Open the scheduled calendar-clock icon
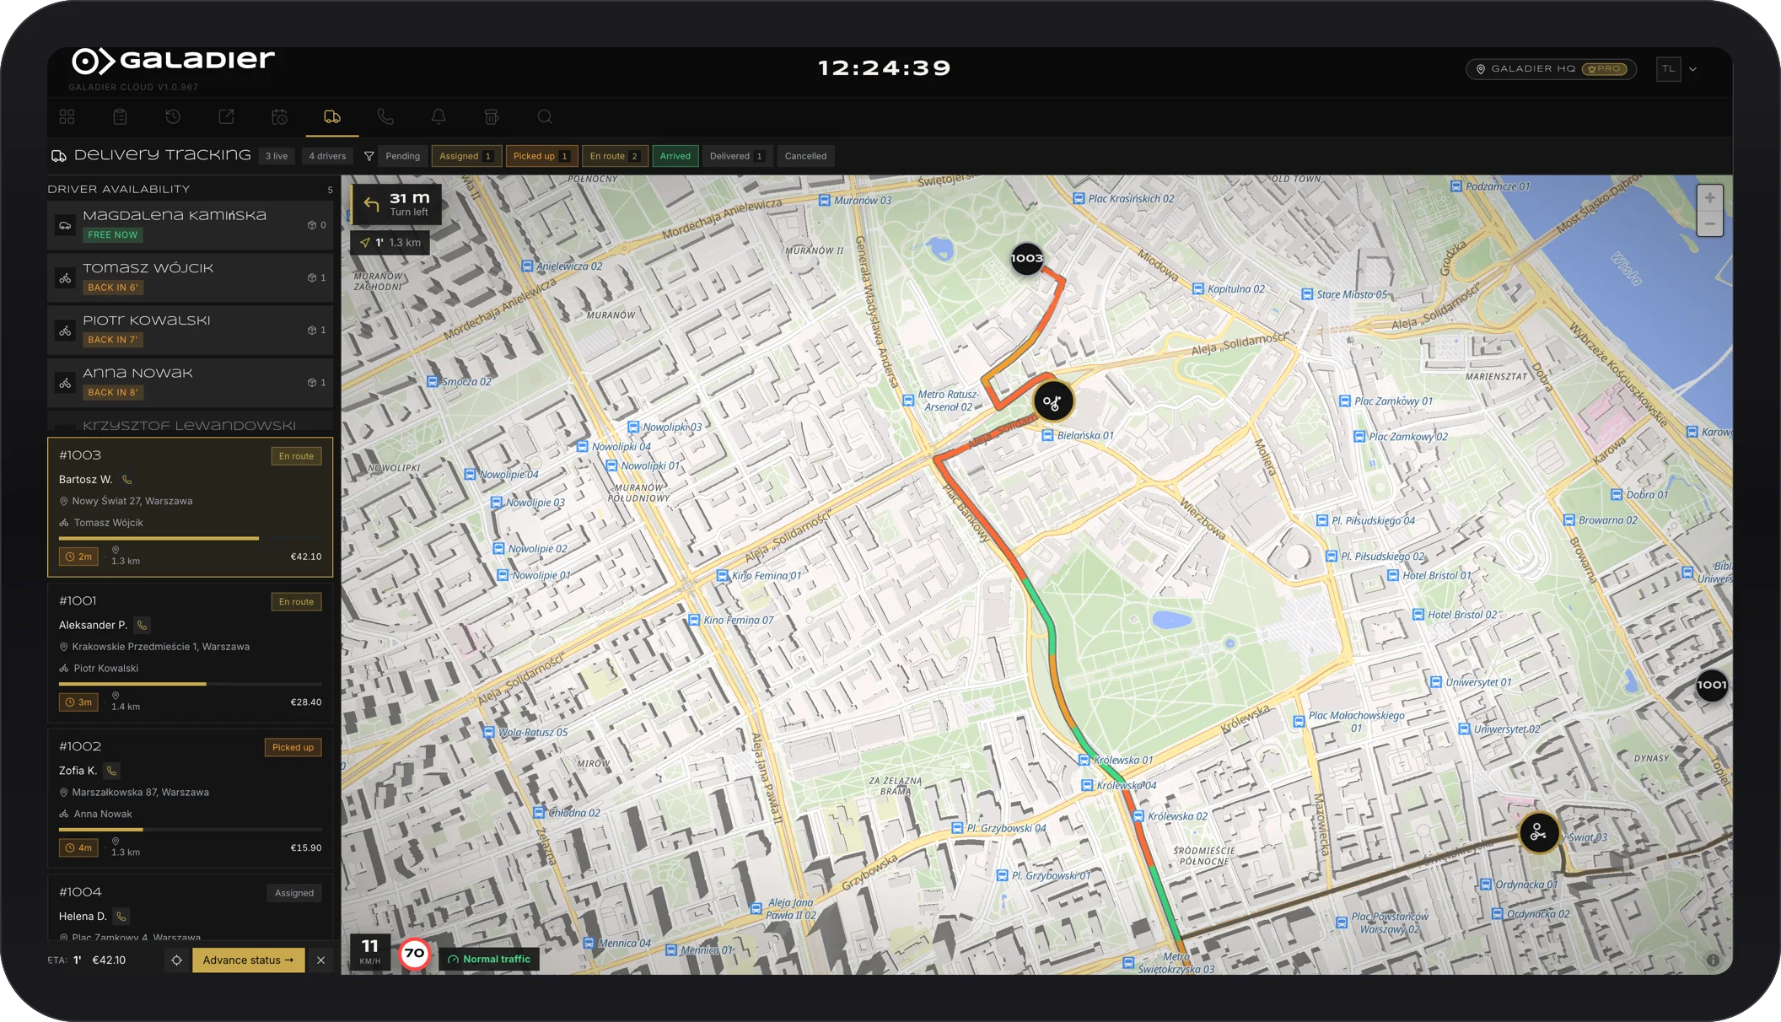Image resolution: width=1781 pixels, height=1022 pixels. click(x=280, y=117)
